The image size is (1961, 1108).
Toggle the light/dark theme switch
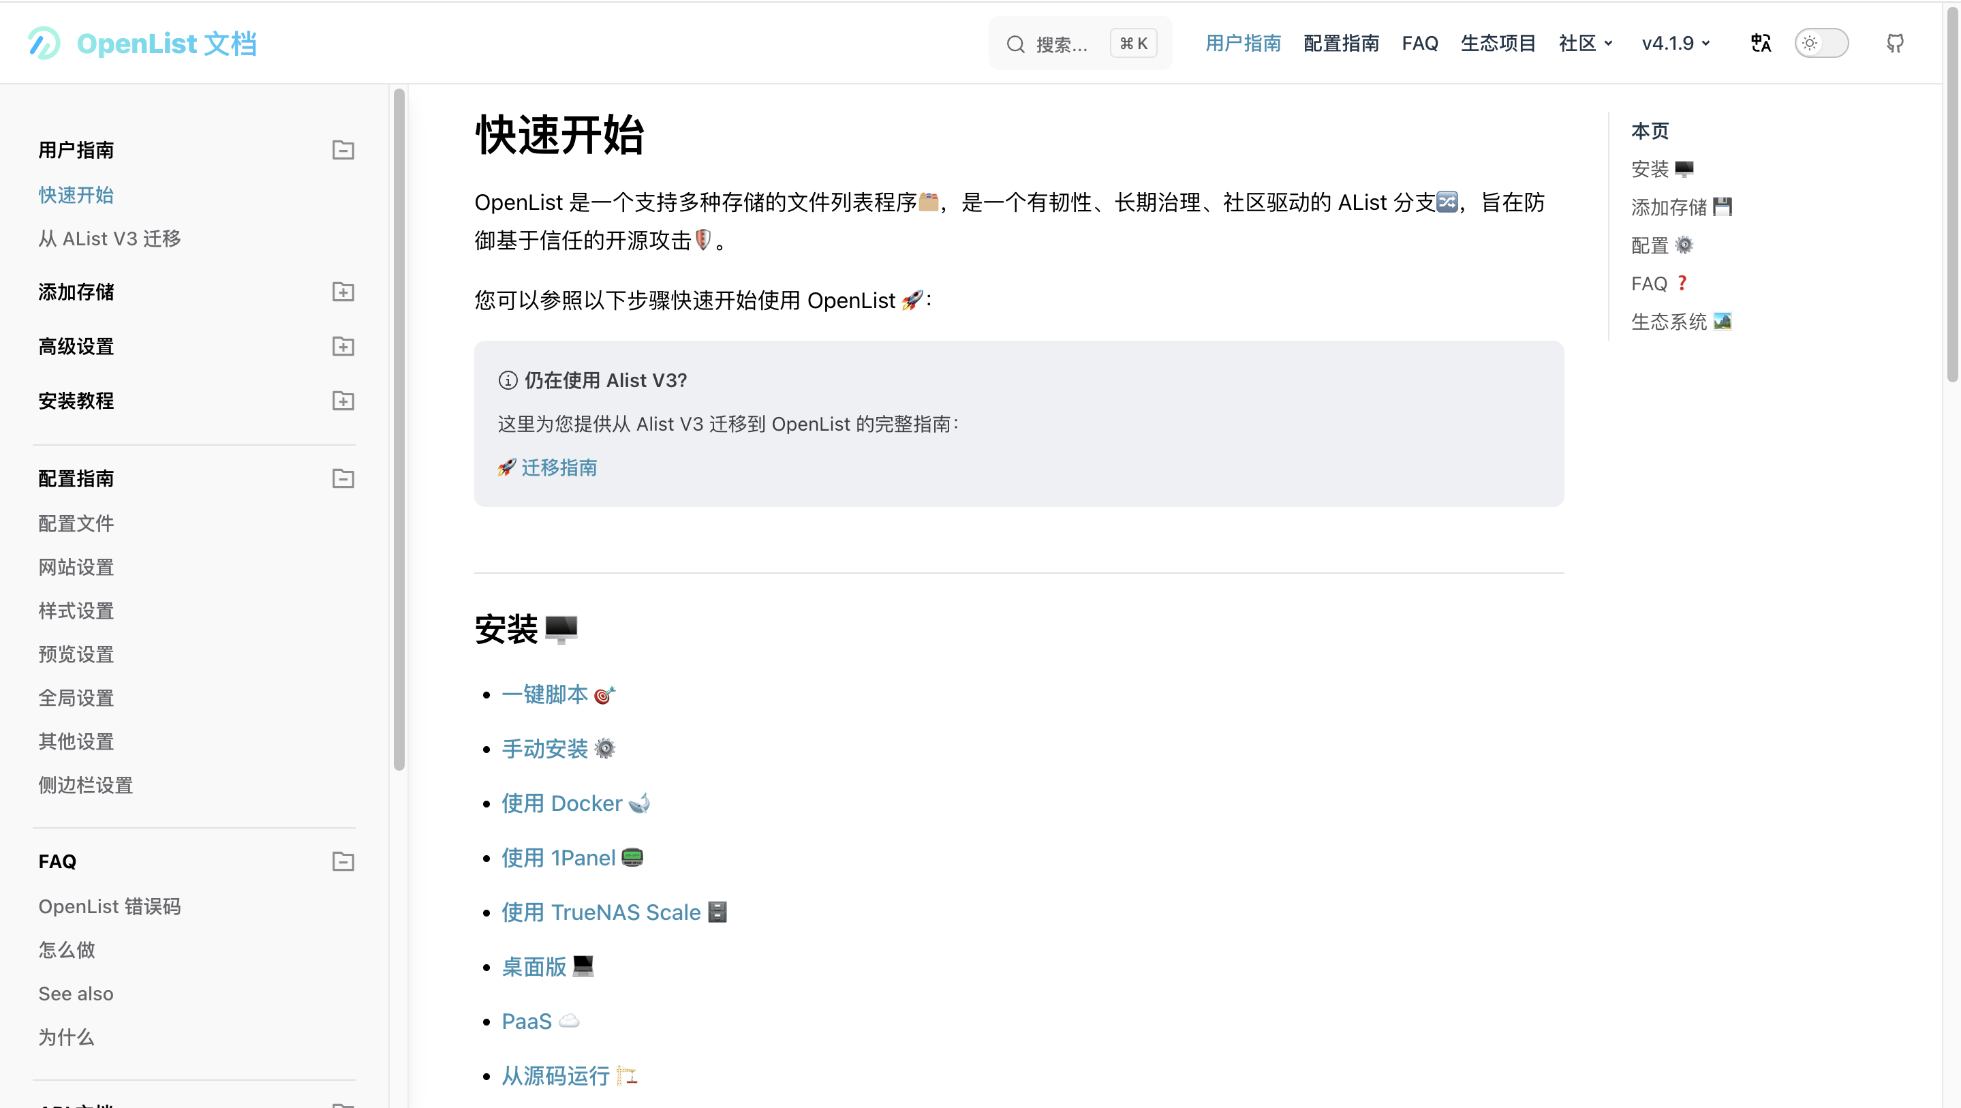tap(1821, 44)
